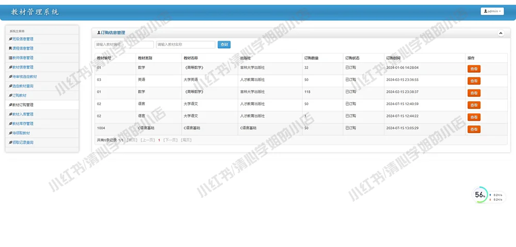516x247 pixels.
Task: Click timestamp 2024-07-15 13:05:29
Action: [x=402, y=128]
